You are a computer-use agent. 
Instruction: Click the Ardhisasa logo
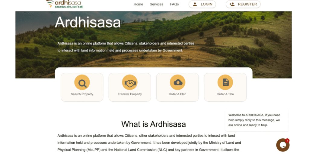tap(65, 4)
